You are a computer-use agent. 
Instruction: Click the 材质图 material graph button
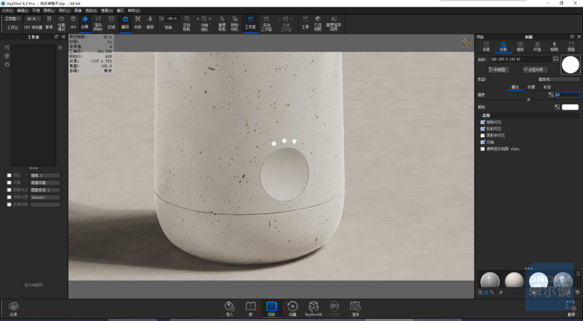[499, 70]
